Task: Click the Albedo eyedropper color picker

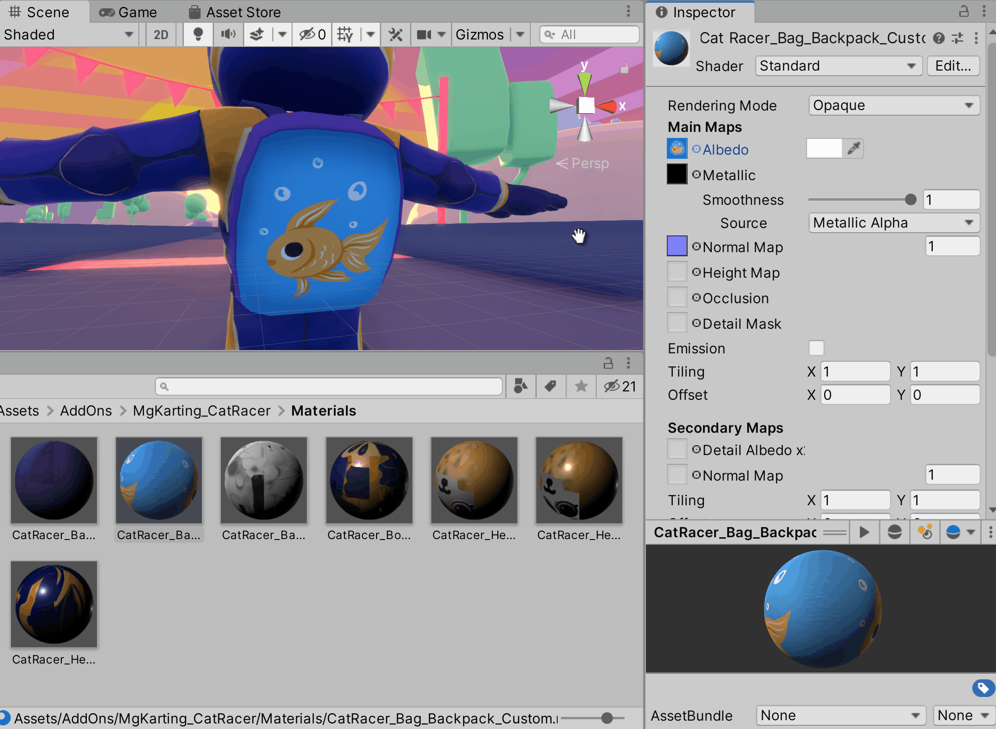Action: click(x=853, y=149)
